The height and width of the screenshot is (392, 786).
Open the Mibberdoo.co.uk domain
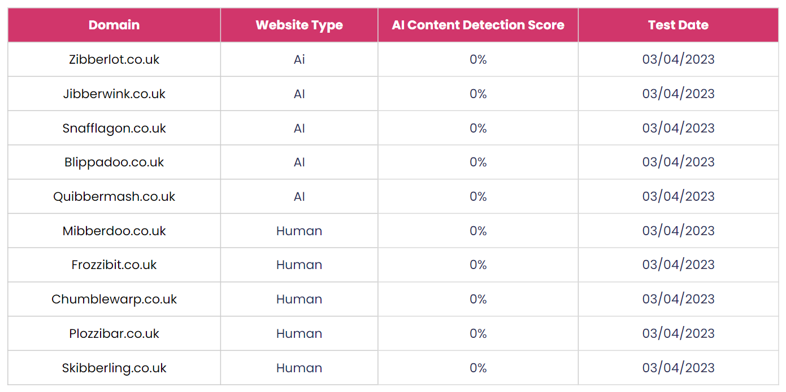(114, 231)
